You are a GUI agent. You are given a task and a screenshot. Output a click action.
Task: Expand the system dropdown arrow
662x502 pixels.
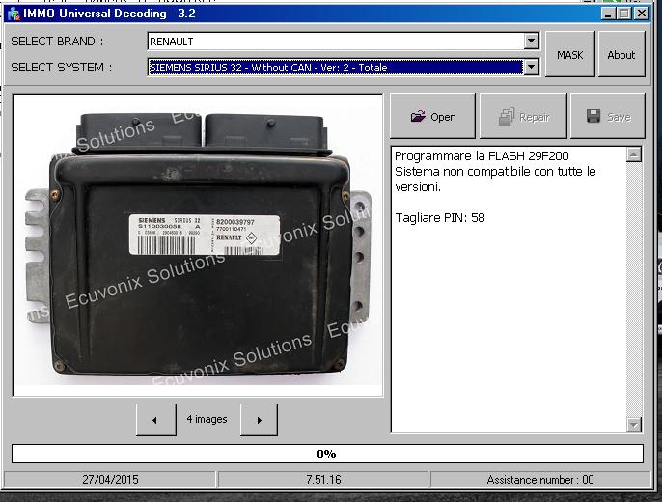531,68
